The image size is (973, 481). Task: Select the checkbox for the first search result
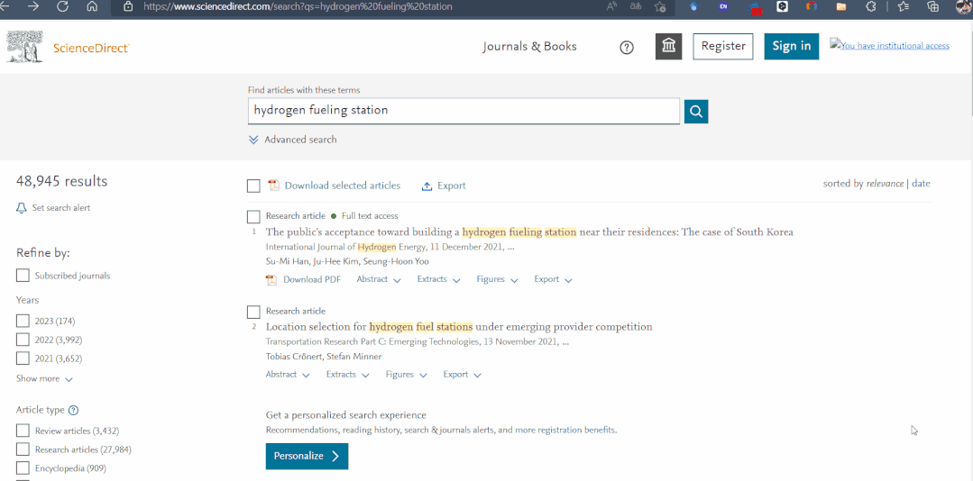pos(253,216)
